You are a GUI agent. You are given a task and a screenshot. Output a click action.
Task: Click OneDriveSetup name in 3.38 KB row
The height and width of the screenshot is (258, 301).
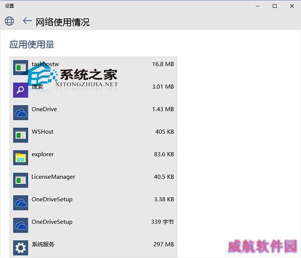[x=52, y=199]
